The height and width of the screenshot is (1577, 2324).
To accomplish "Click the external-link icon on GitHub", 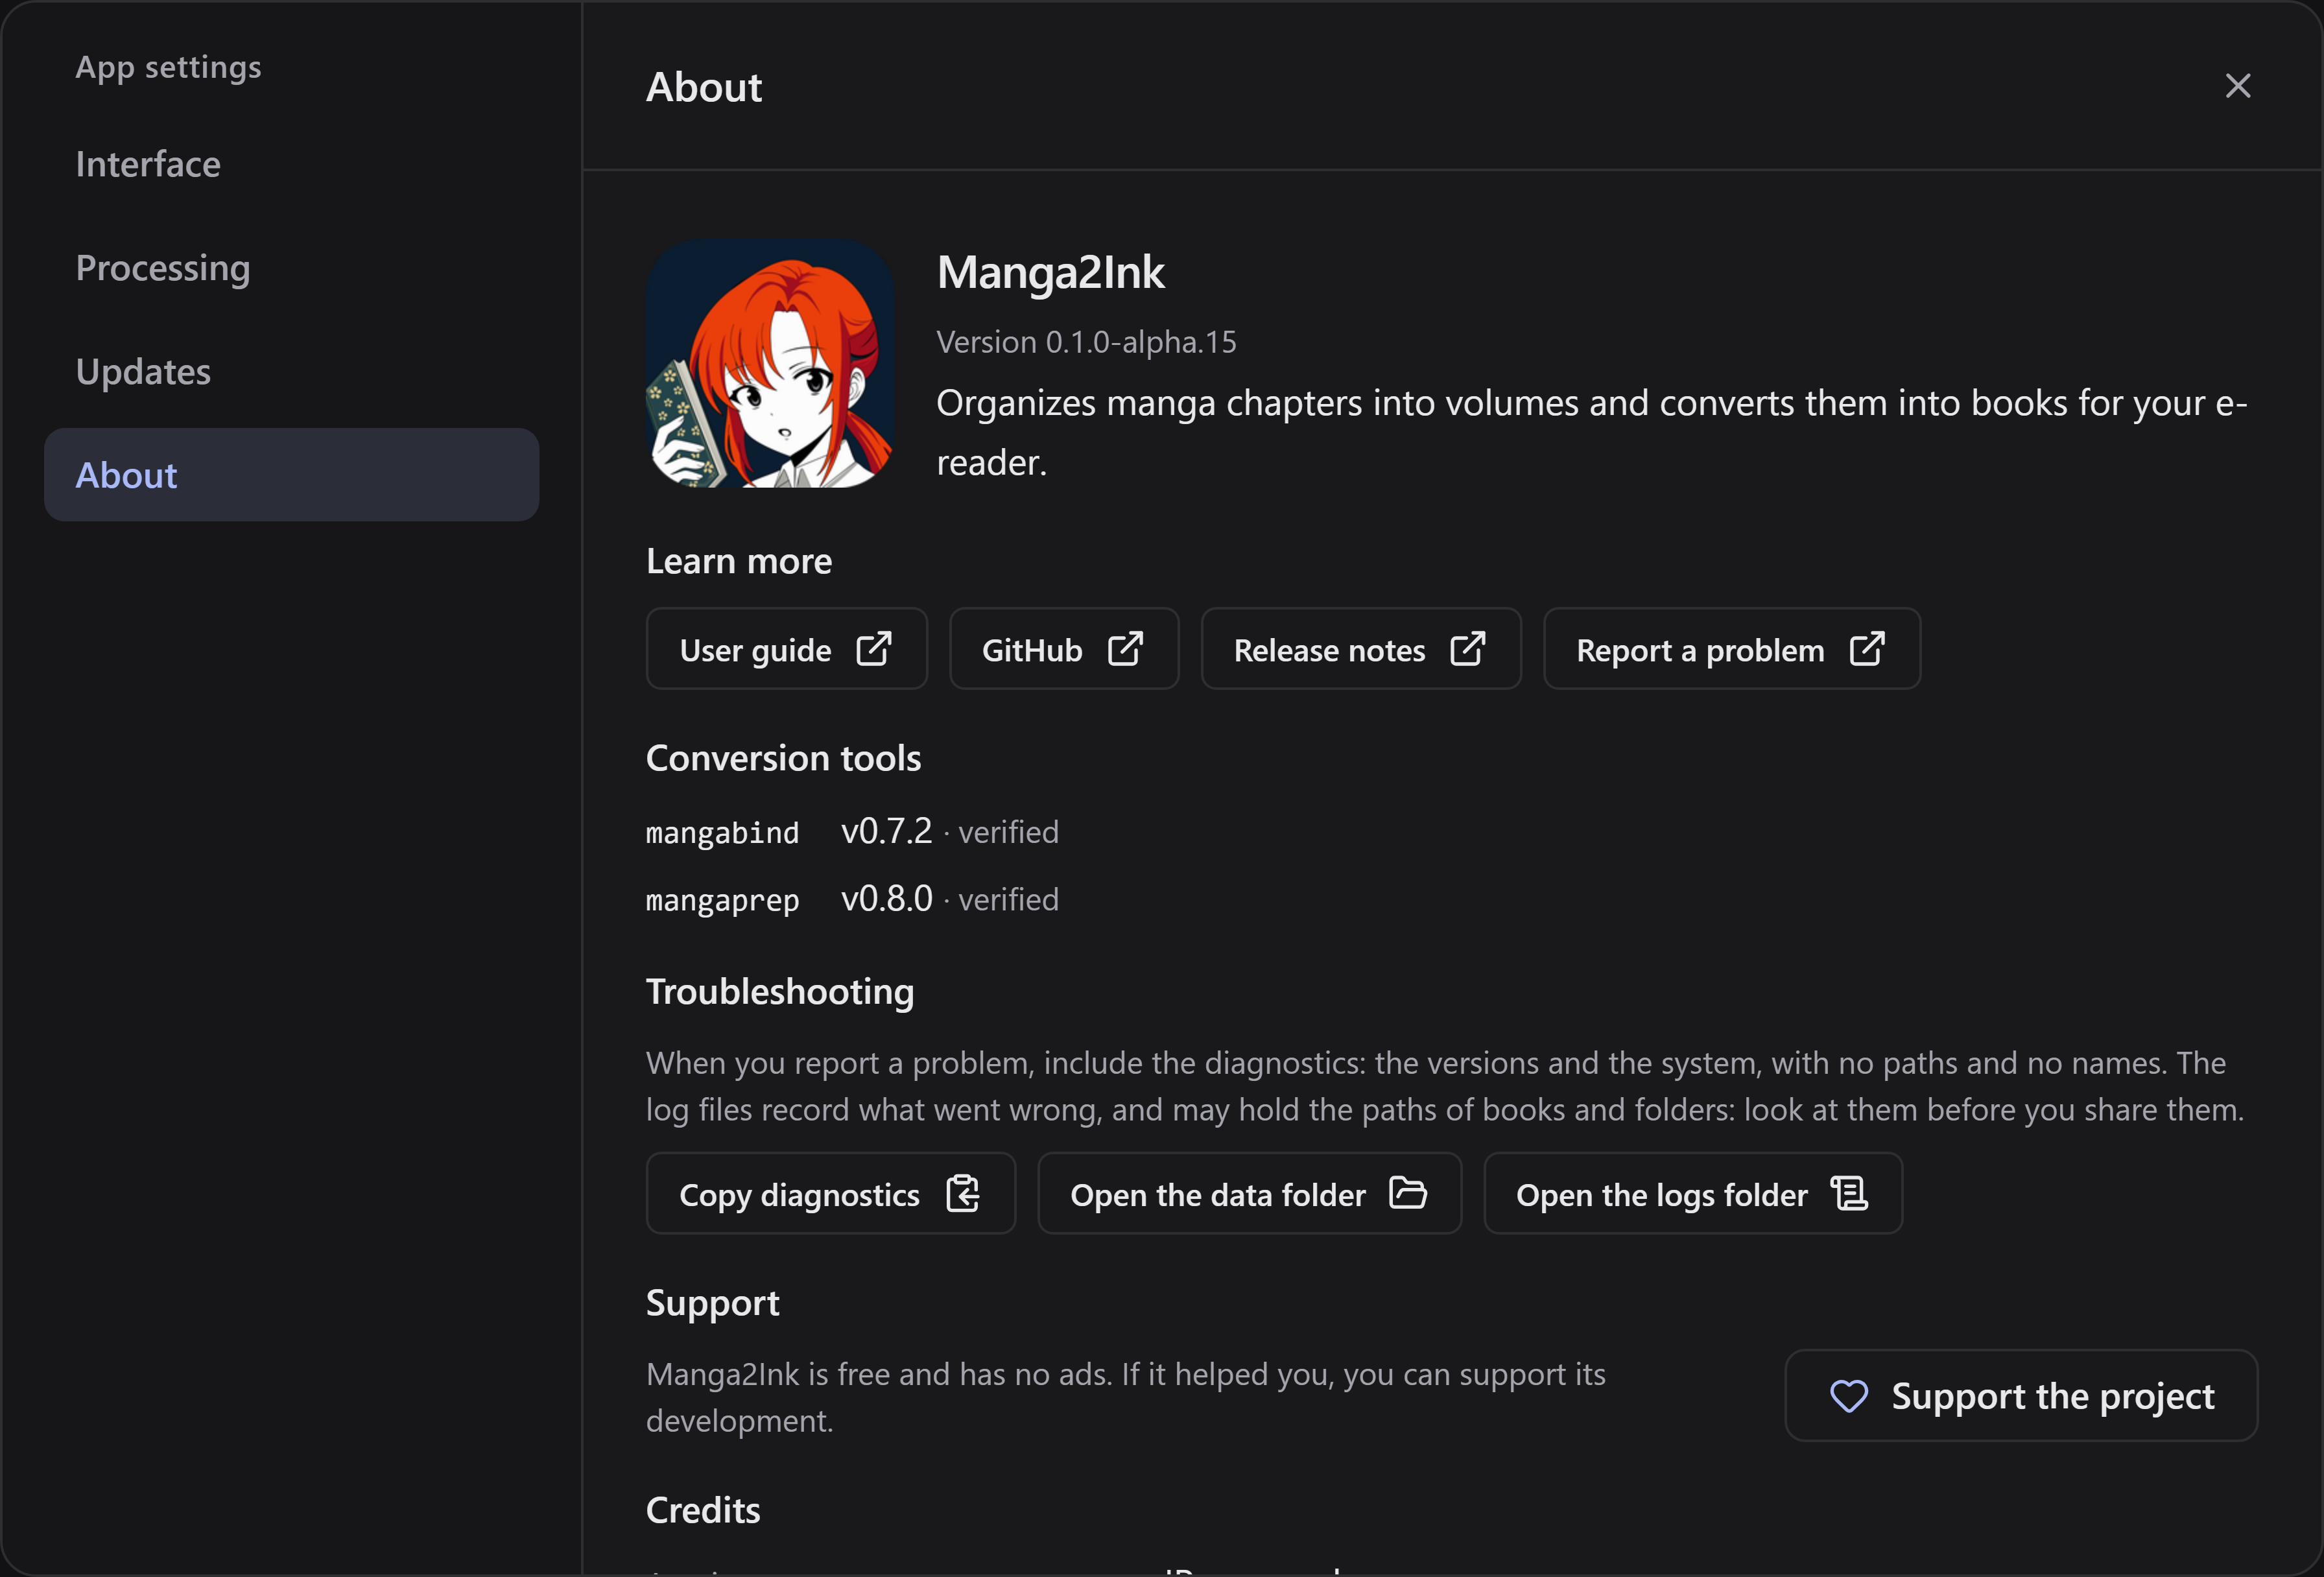I will (x=1125, y=649).
